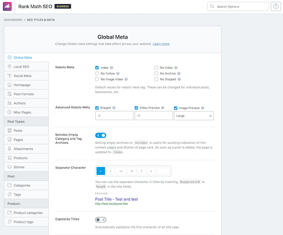The image size is (283, 235).
Task: Open the Post Formats settings tab
Action: click(x=24, y=94)
